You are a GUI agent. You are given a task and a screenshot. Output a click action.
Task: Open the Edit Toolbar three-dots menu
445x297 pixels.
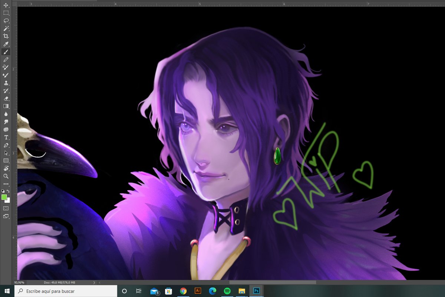(6, 184)
